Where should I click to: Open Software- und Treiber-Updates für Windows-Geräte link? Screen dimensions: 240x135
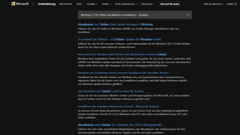click(x=119, y=39)
